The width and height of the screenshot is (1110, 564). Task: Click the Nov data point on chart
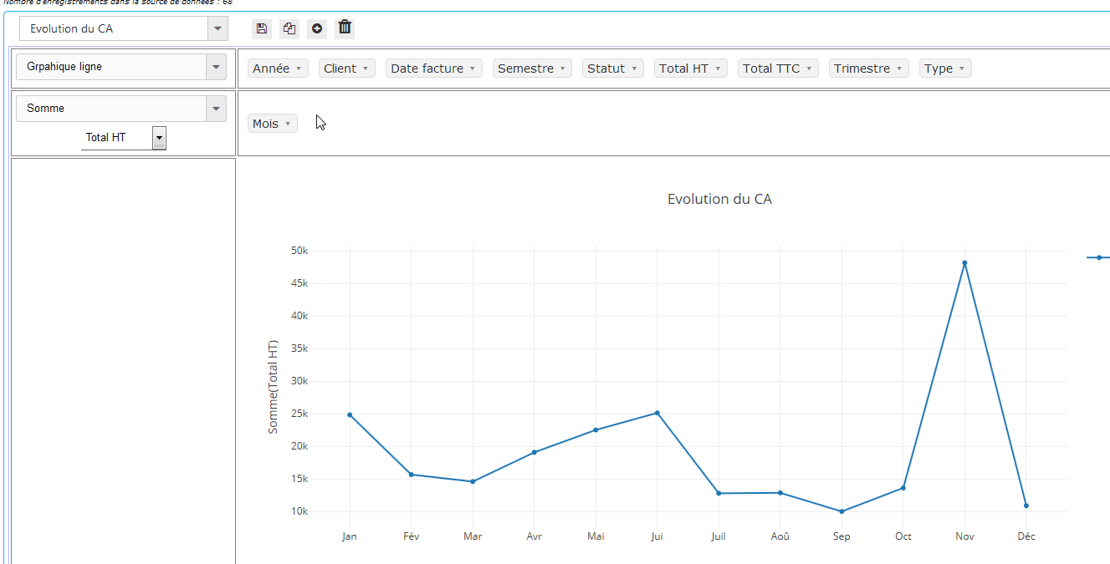[x=964, y=263]
